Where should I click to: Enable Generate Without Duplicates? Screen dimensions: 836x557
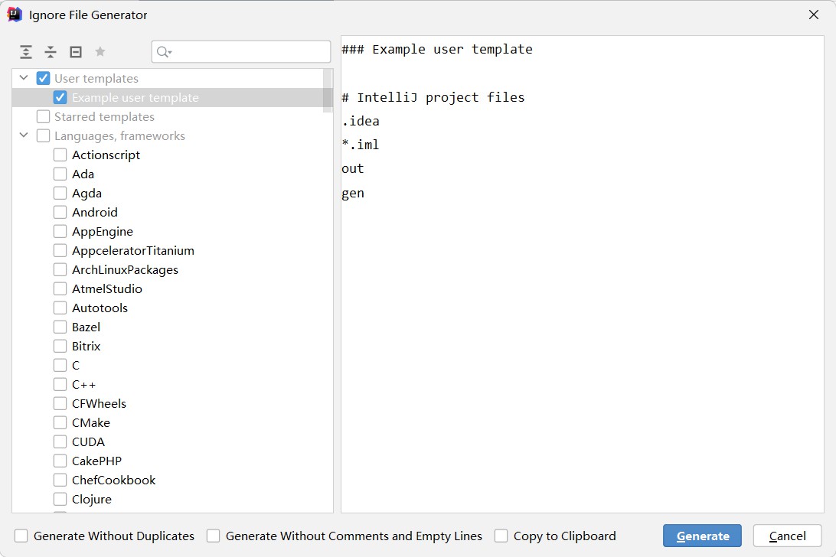(x=21, y=536)
